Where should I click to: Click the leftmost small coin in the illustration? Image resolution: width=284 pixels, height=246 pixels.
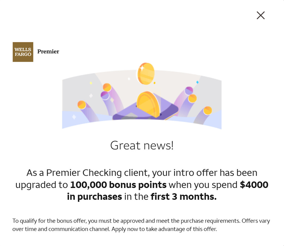coord(82,105)
